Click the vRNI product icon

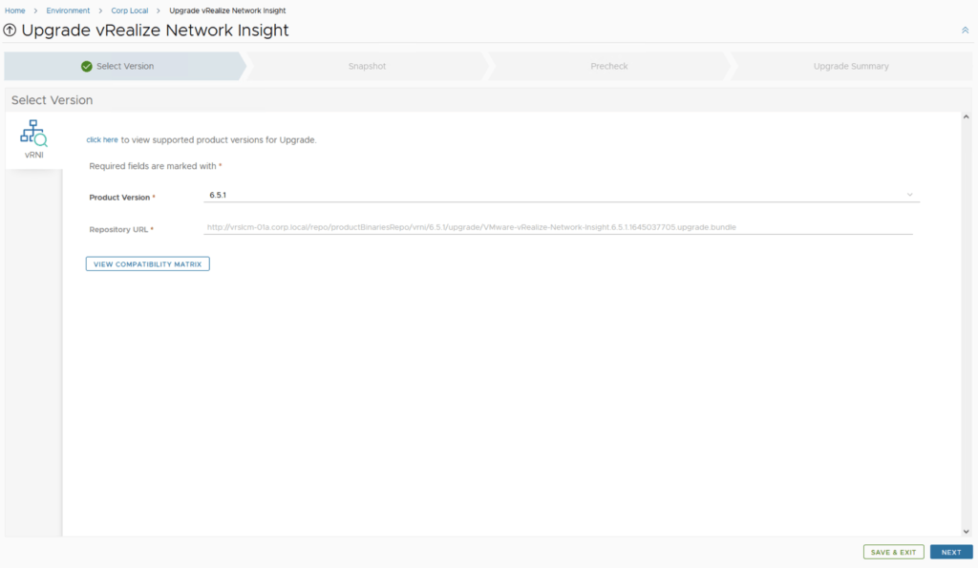[x=33, y=134]
